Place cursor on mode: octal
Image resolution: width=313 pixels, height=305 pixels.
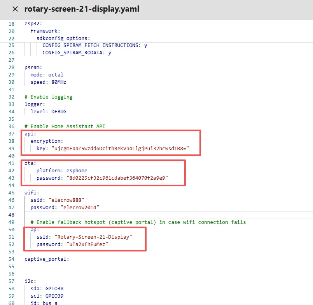(47, 75)
